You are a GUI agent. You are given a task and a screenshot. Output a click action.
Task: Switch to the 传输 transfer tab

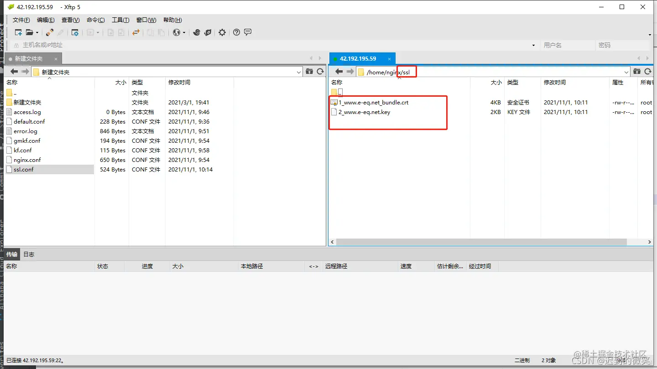click(x=12, y=254)
